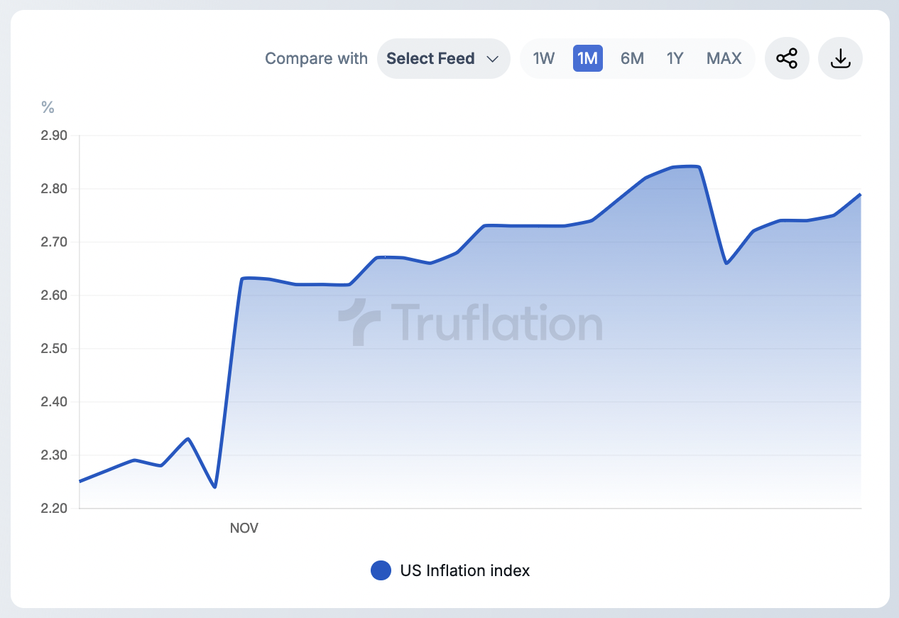This screenshot has width=899, height=618.
Task: Click the 2.90 y-axis label
Action: (x=54, y=136)
